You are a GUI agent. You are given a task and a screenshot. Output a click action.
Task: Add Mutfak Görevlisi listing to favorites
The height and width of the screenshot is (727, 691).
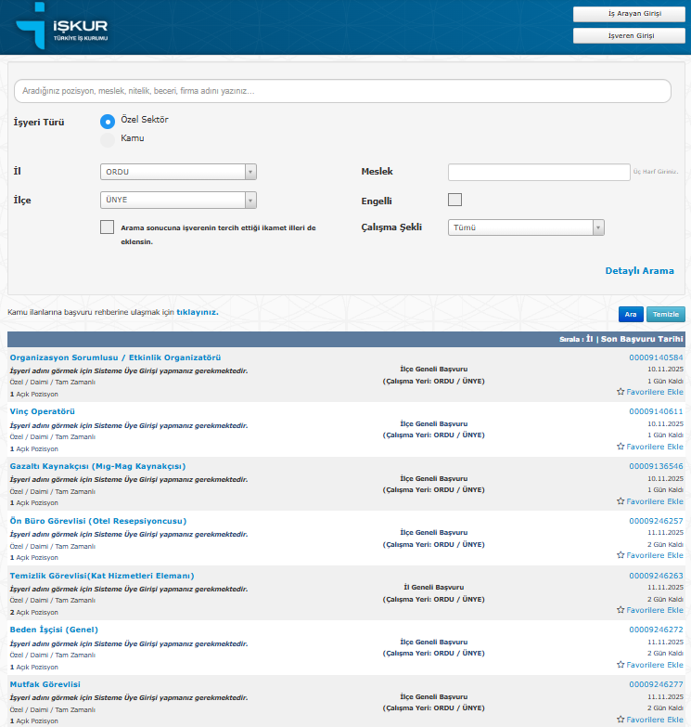(649, 720)
